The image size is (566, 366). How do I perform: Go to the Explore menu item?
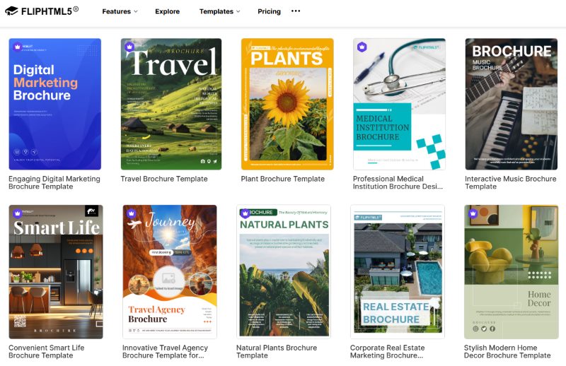tap(167, 11)
